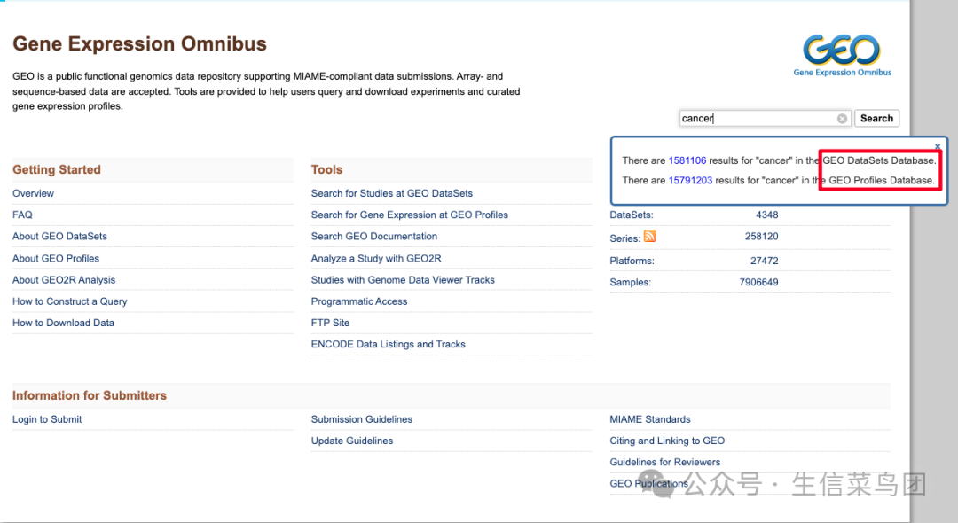The height and width of the screenshot is (523, 958).
Task: Open About GEO DataSets
Action: click(60, 236)
